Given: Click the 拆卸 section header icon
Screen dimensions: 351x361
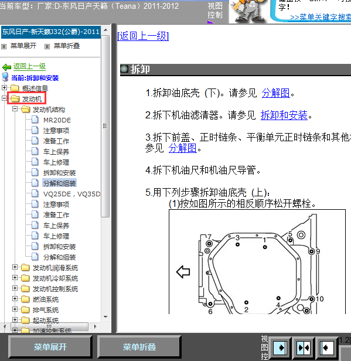Looking at the screenshot, I should (x=124, y=69).
